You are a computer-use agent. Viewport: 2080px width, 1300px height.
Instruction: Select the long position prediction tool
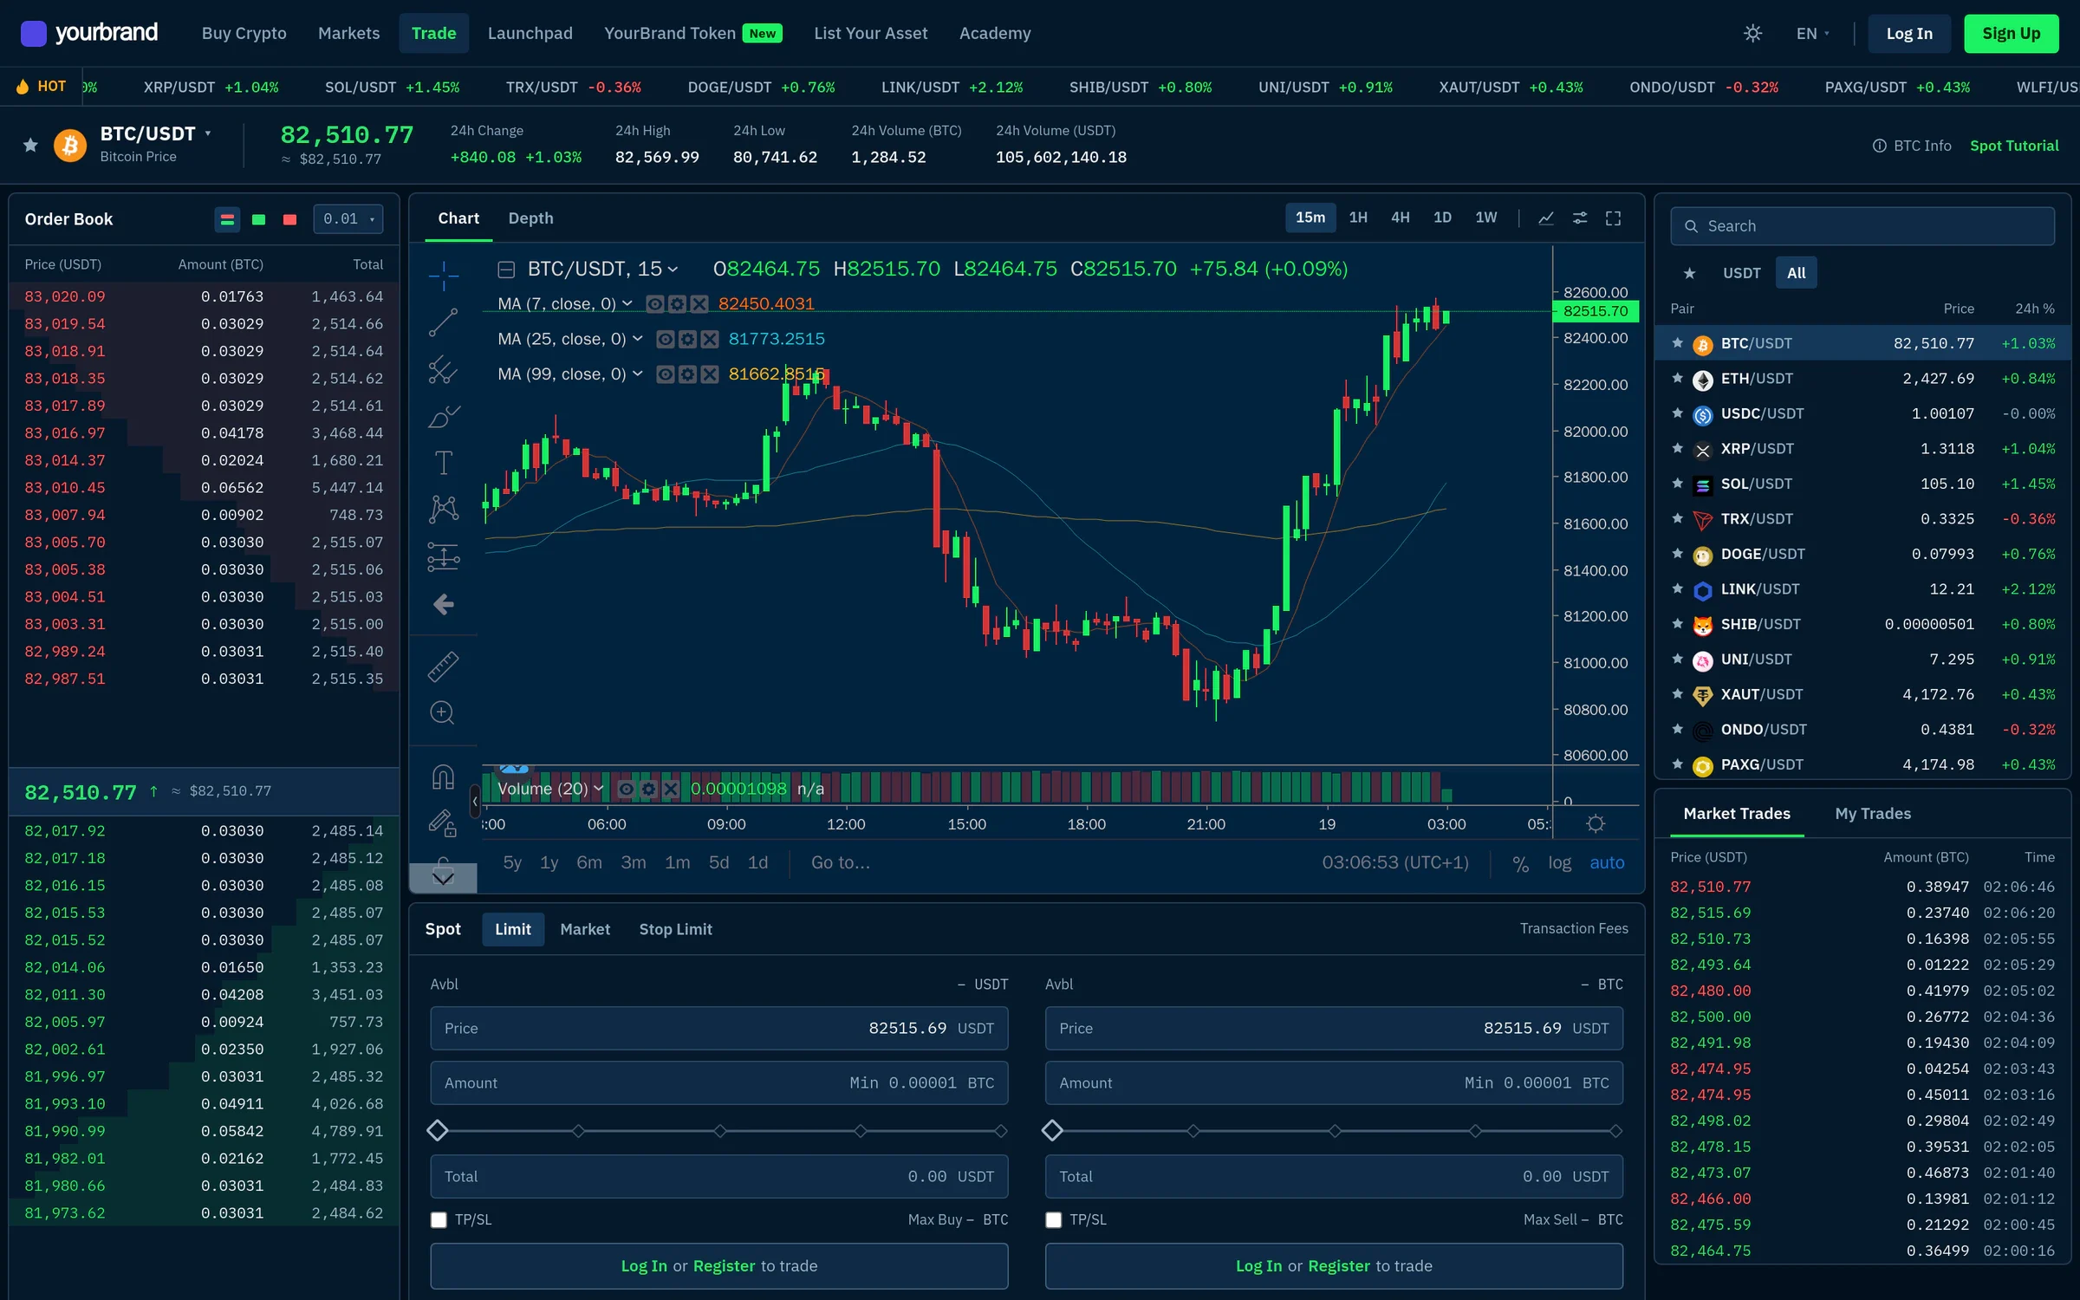click(443, 556)
